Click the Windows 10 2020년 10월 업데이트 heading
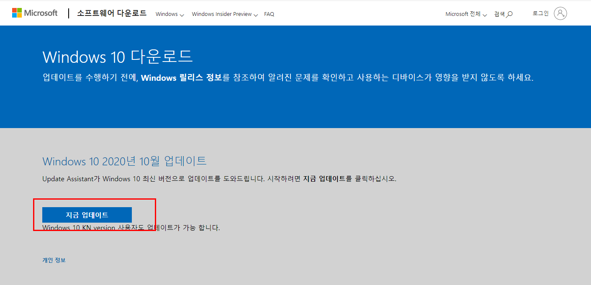Screen dimensions: 591x285 (x=124, y=161)
